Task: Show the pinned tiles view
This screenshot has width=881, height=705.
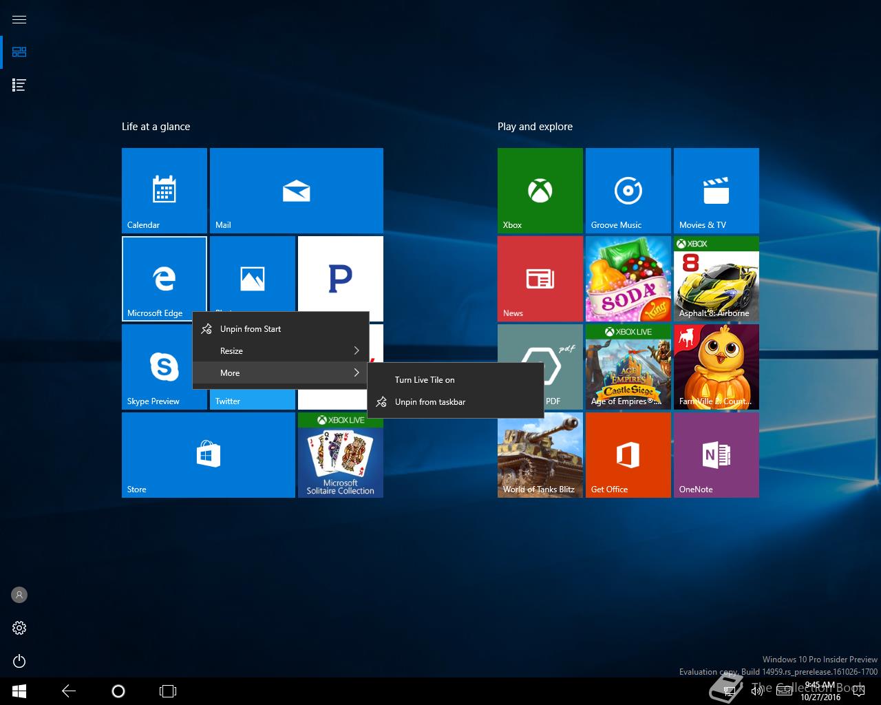Action: pos(19,52)
